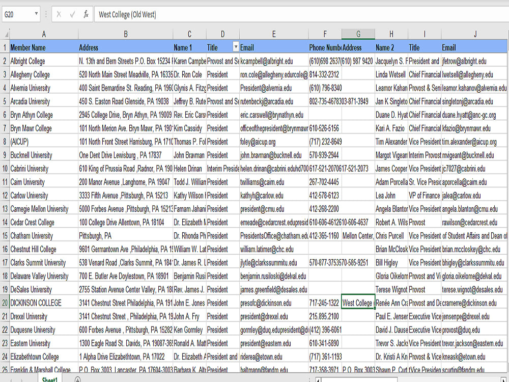The width and height of the screenshot is (509, 382).
Task: Select phone 717-245-1322
Action: (325, 303)
